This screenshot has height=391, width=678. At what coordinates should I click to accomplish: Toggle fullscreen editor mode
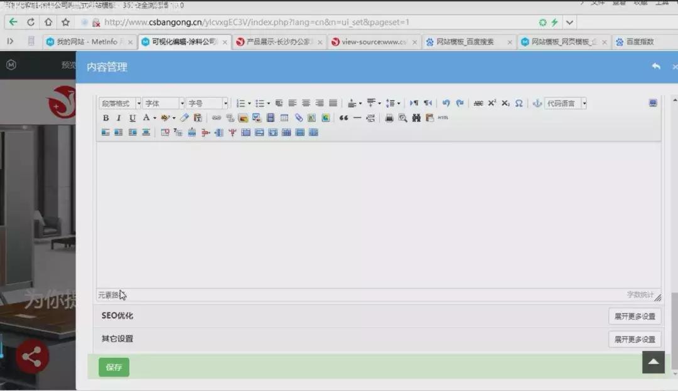click(x=653, y=103)
